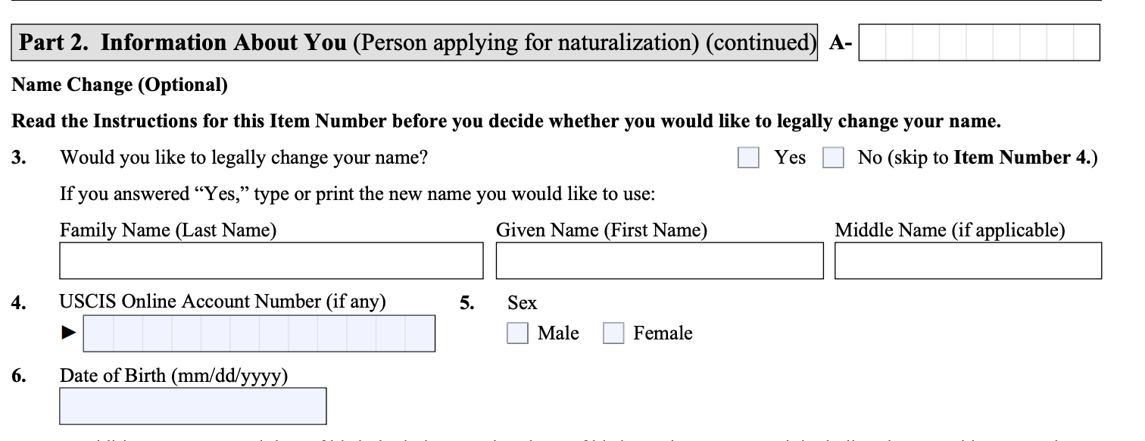Select the Female checkbox
This screenshot has height=441, width=1145.
point(613,333)
